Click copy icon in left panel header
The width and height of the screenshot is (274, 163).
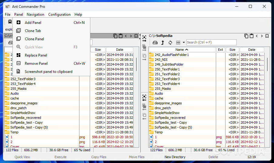(115, 36)
